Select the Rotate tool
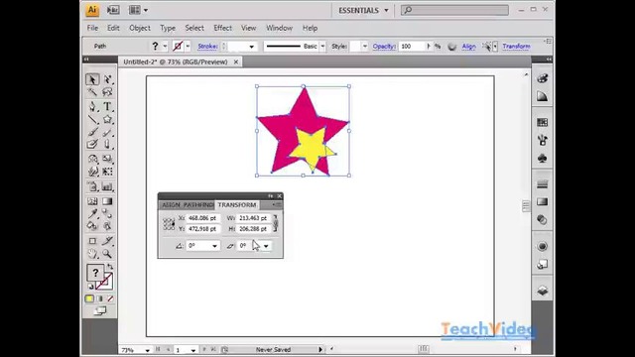Image resolution: width=635 pixels, height=357 pixels. [92, 159]
